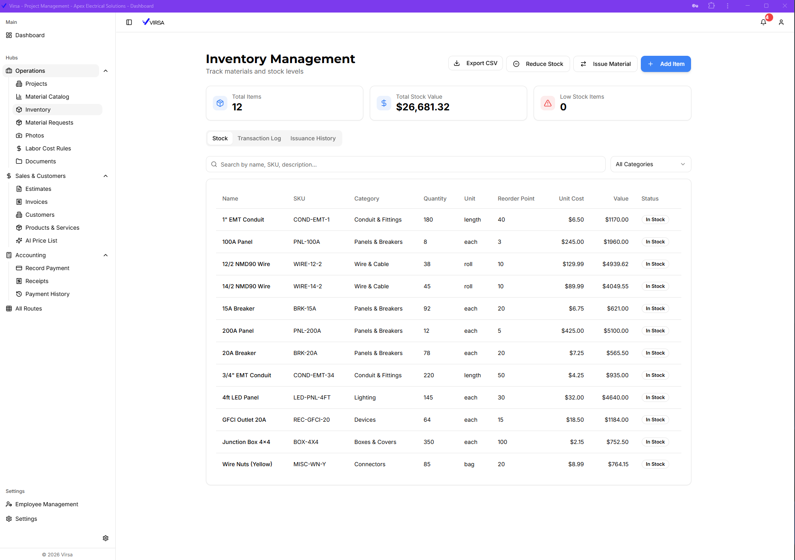Switch to the Issuance History tab

pos(313,138)
